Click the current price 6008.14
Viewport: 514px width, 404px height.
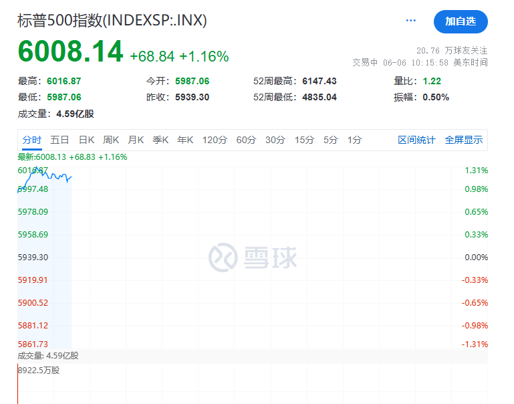tap(70, 52)
